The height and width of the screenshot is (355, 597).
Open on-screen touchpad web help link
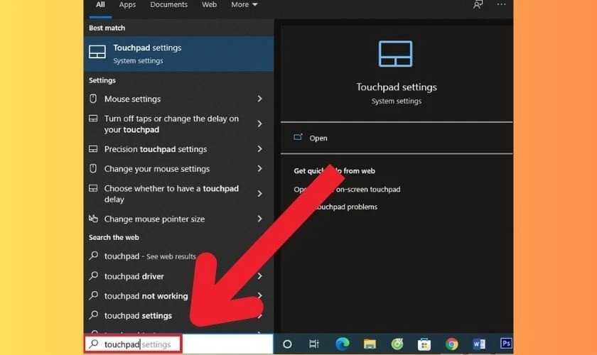[x=347, y=190]
